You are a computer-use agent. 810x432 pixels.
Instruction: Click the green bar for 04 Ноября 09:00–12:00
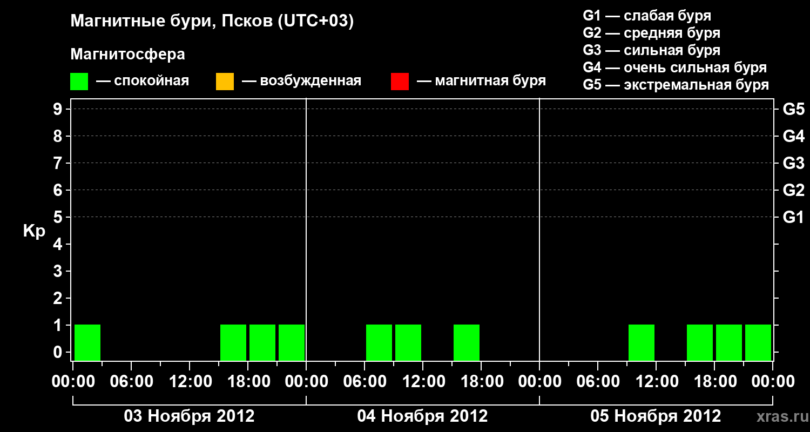pyautogui.click(x=408, y=342)
